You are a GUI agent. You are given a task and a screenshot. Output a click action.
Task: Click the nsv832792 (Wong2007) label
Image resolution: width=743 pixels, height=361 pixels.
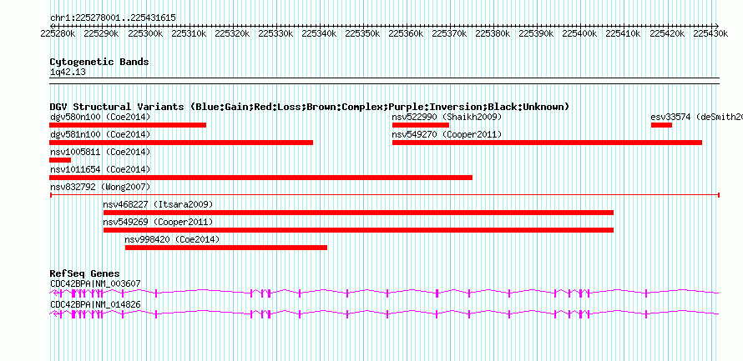pos(100,187)
